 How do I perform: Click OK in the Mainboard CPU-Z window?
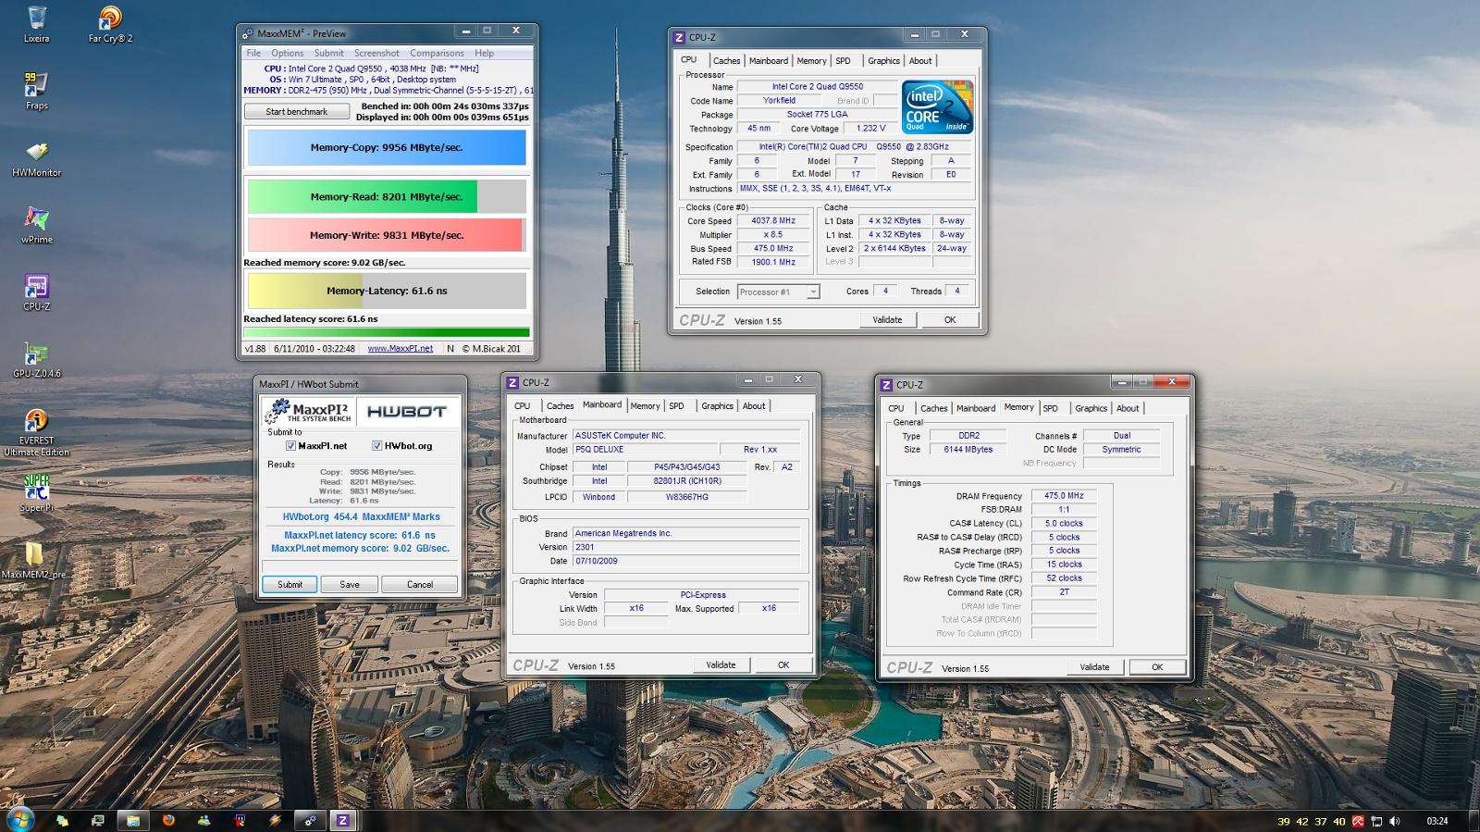pyautogui.click(x=783, y=665)
